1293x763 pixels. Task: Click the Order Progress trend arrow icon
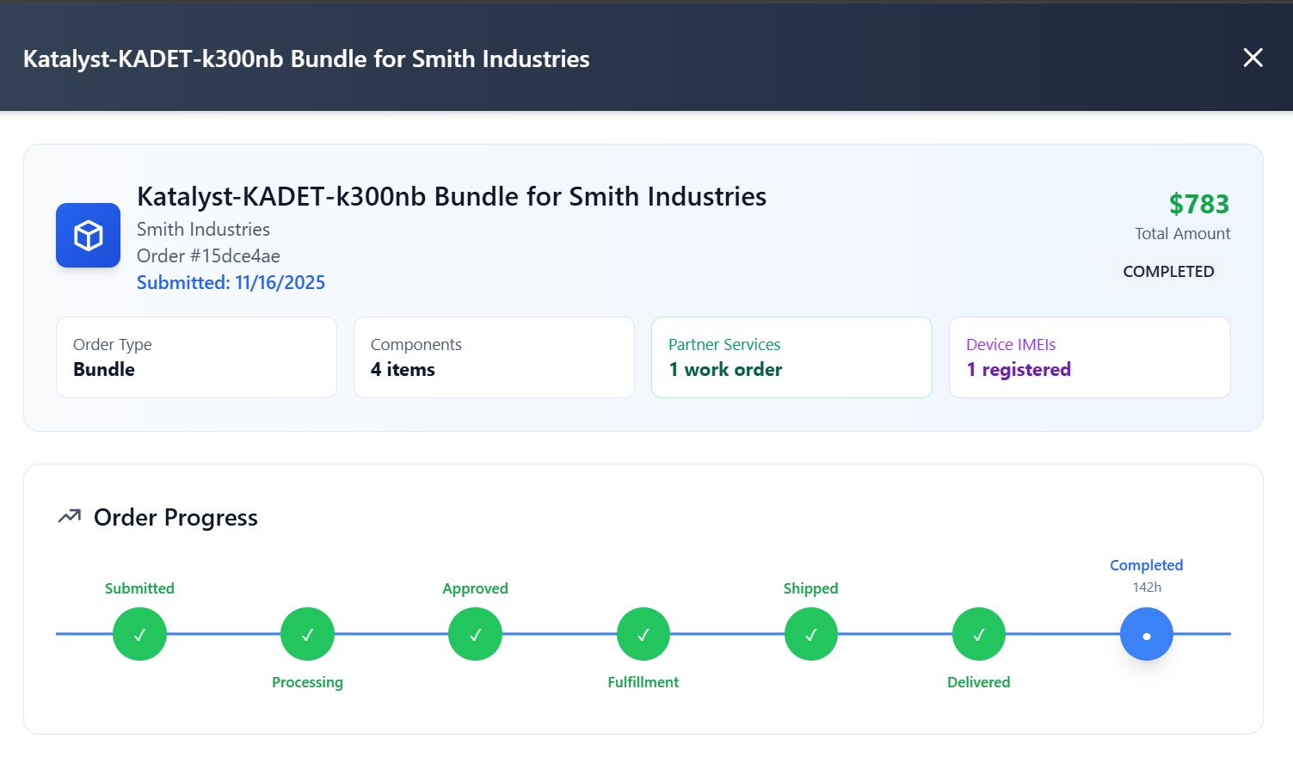[x=69, y=517]
